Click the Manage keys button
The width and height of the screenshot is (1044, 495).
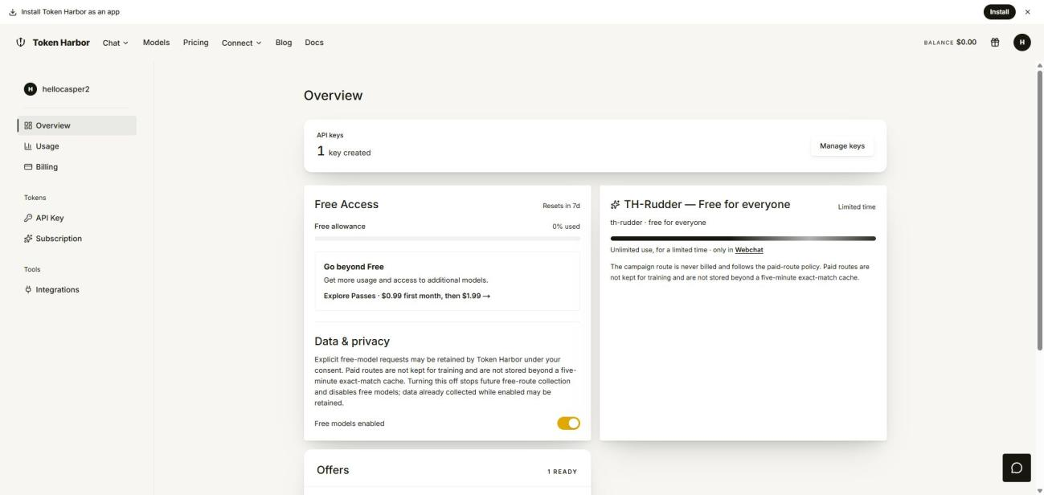point(841,146)
